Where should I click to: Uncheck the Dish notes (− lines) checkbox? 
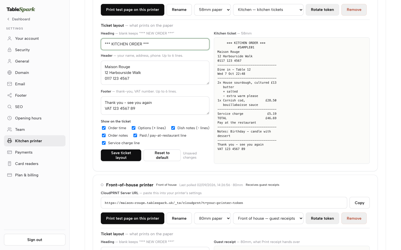tap(173, 128)
